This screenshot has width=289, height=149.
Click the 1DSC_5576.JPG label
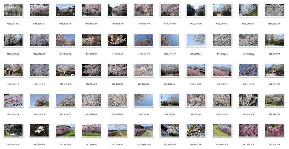coord(144,54)
